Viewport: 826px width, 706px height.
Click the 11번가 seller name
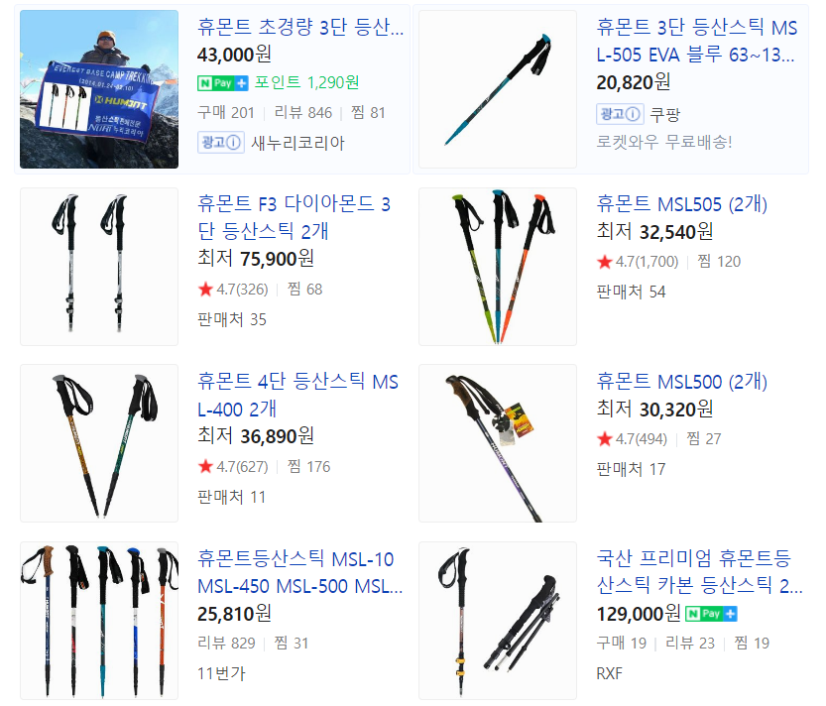pyautogui.click(x=221, y=673)
